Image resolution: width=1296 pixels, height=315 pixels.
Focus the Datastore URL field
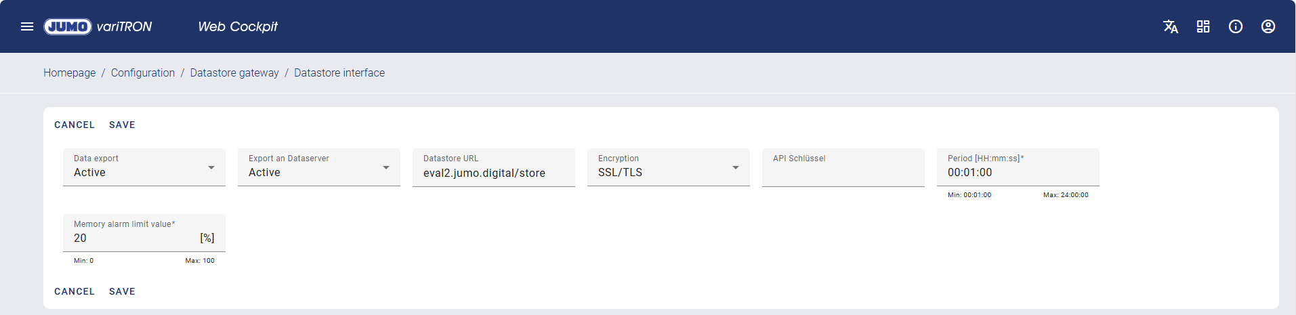coord(493,173)
